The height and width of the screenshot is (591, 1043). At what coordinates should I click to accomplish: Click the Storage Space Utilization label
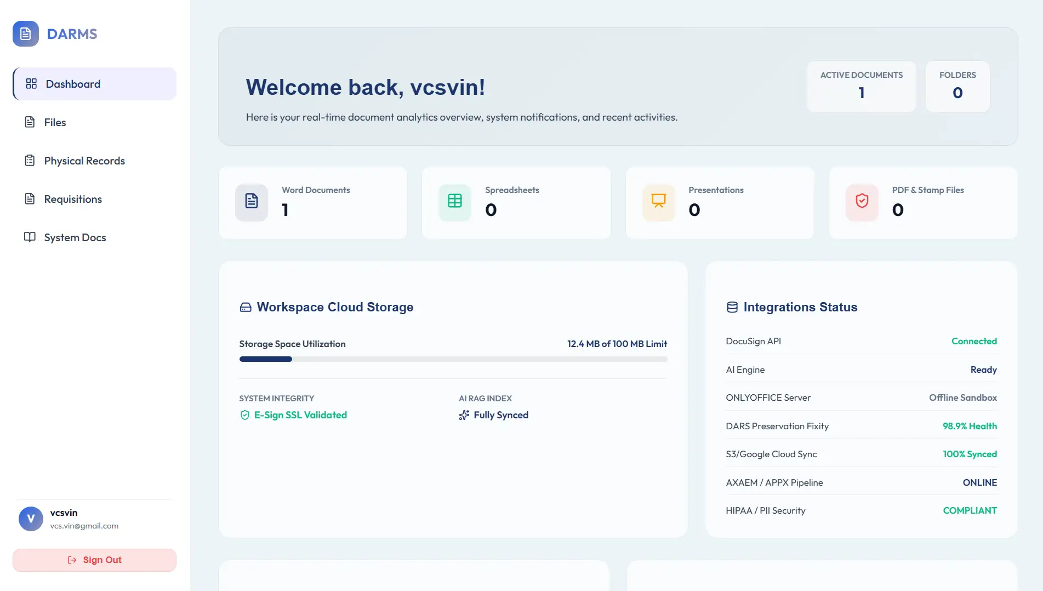tap(292, 344)
